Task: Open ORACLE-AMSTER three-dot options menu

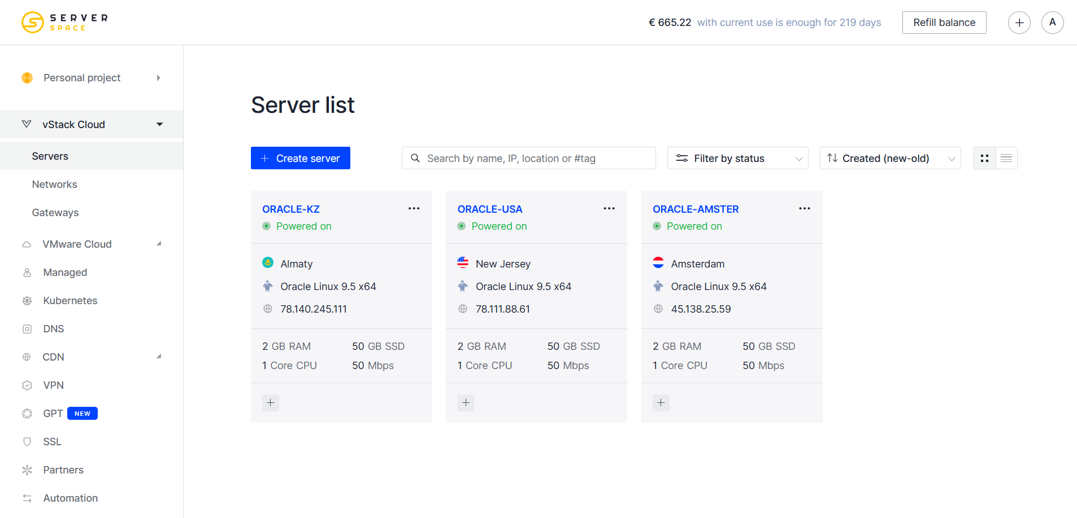Action: pyautogui.click(x=805, y=208)
